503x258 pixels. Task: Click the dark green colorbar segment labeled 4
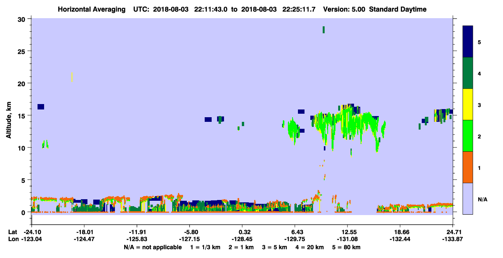pyautogui.click(x=468, y=73)
